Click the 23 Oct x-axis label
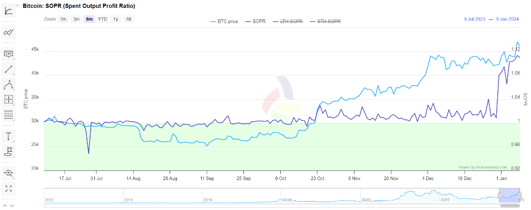Viewport: 531px width, 210px height. (318, 177)
